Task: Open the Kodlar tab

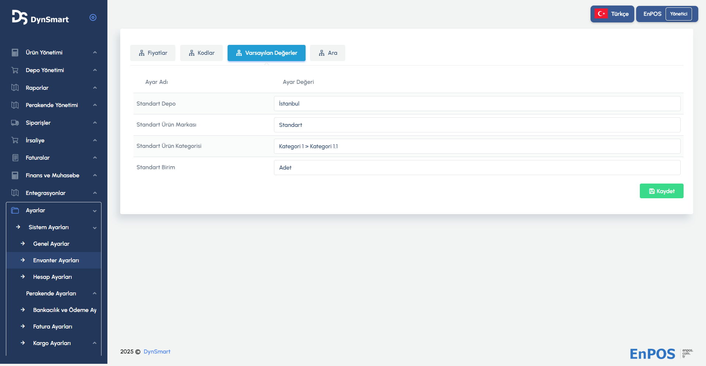Action: pos(202,53)
